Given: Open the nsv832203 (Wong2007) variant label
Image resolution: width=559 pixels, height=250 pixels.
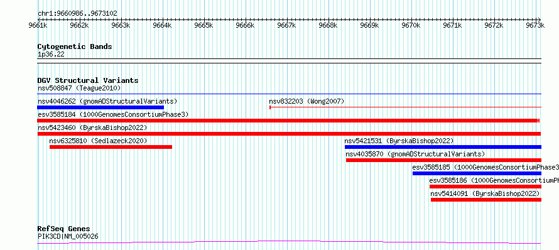Looking at the screenshot, I should coord(307,101).
